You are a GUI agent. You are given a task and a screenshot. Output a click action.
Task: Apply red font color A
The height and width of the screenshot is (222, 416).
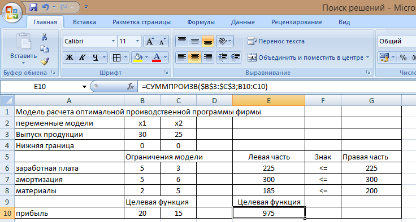pos(157,57)
